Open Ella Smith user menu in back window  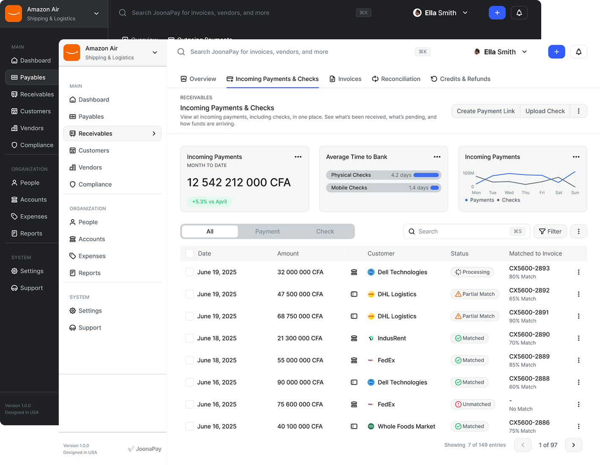(441, 13)
